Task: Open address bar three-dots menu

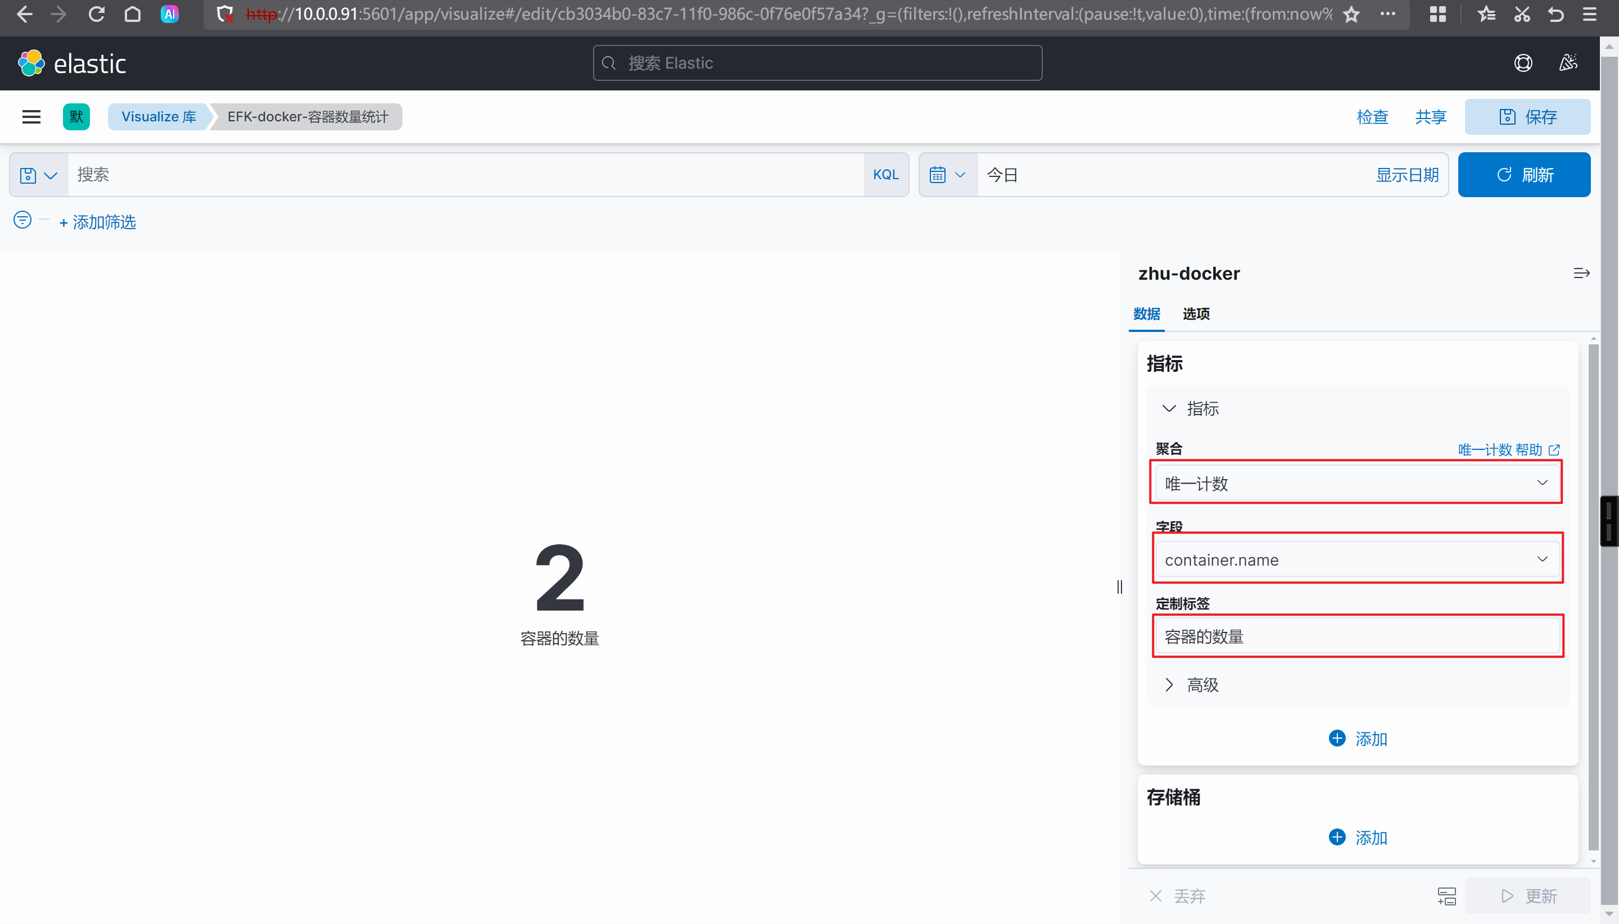Action: [x=1388, y=13]
